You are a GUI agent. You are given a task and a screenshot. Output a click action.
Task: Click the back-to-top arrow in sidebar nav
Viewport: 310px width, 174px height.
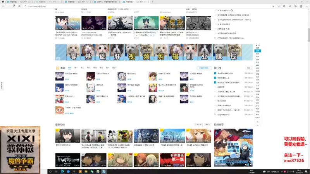click(x=257, y=125)
